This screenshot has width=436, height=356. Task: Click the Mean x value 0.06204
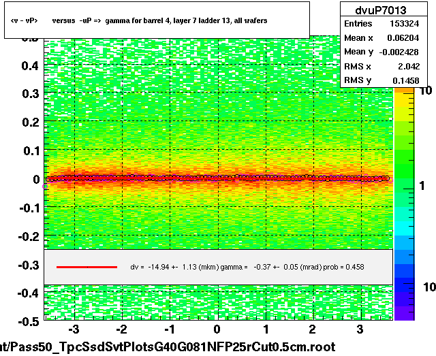[x=403, y=38]
